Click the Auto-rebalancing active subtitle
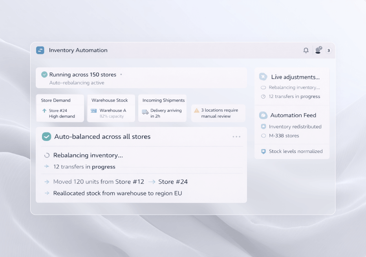366x257 pixels. pyautogui.click(x=77, y=83)
